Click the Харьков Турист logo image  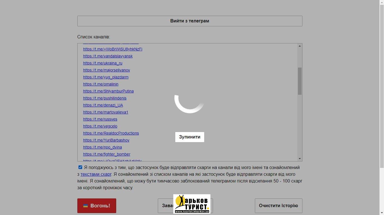click(192, 204)
